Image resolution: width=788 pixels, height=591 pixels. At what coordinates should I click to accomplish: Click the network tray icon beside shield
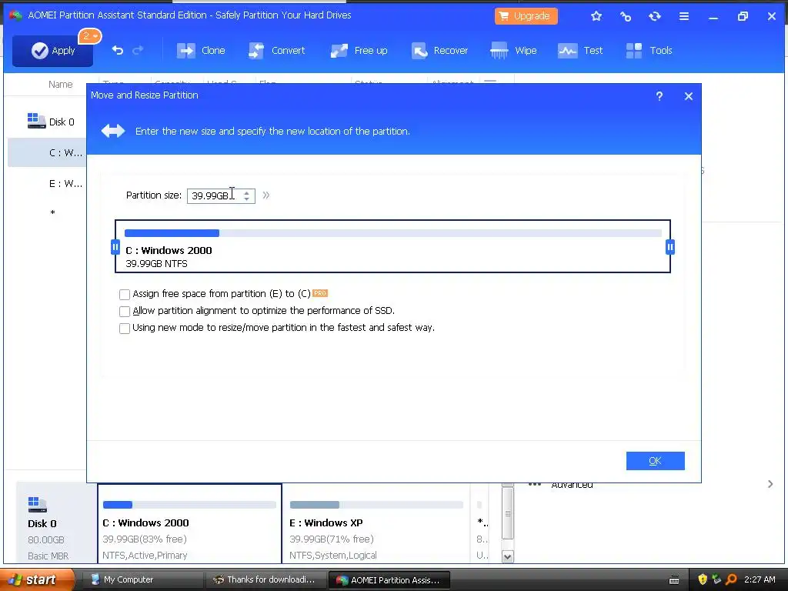[716, 579]
